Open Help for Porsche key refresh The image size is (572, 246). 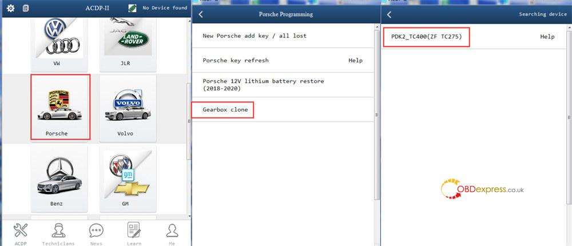(355, 61)
